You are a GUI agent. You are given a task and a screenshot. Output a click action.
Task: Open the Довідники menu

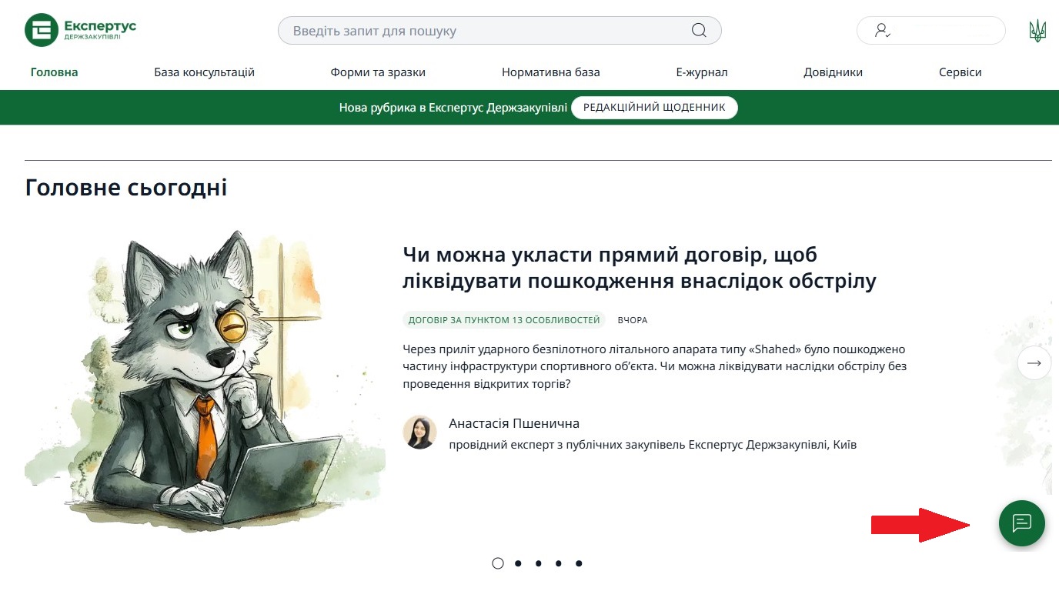click(x=834, y=72)
